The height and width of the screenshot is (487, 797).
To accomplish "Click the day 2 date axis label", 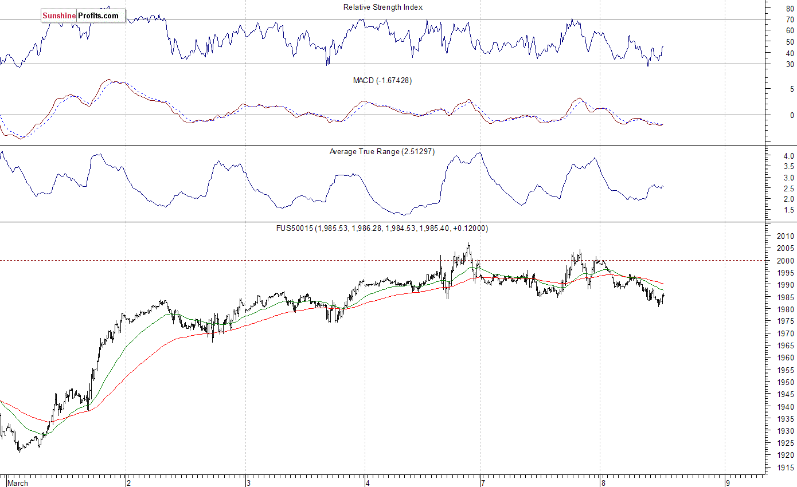I will [x=130, y=483].
